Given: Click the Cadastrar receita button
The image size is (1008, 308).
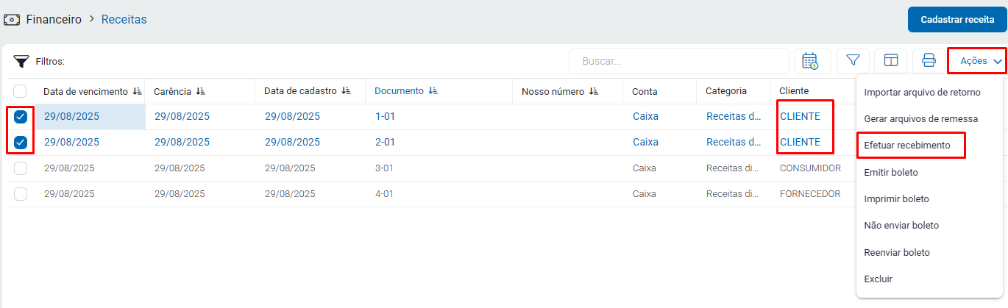Looking at the screenshot, I should coord(956,20).
